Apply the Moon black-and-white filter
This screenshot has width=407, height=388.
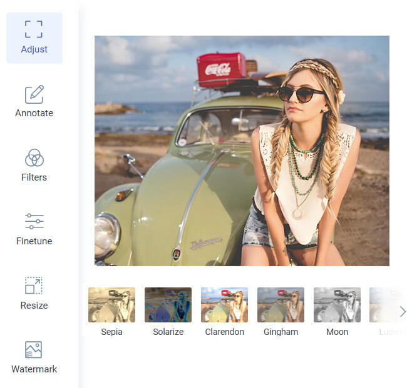[x=337, y=305]
